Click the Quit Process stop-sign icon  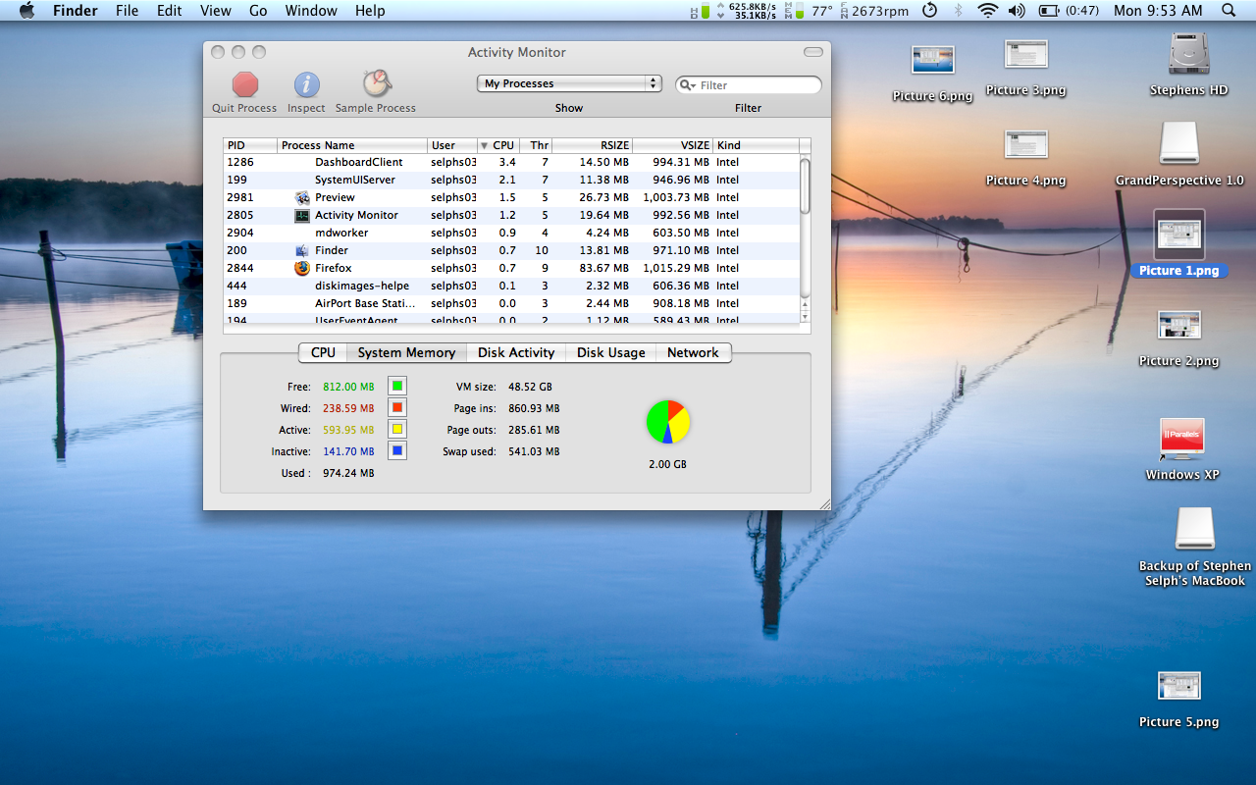[244, 84]
